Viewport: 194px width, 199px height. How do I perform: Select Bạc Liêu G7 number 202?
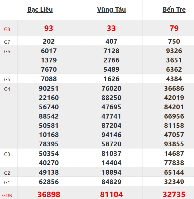point(49,41)
